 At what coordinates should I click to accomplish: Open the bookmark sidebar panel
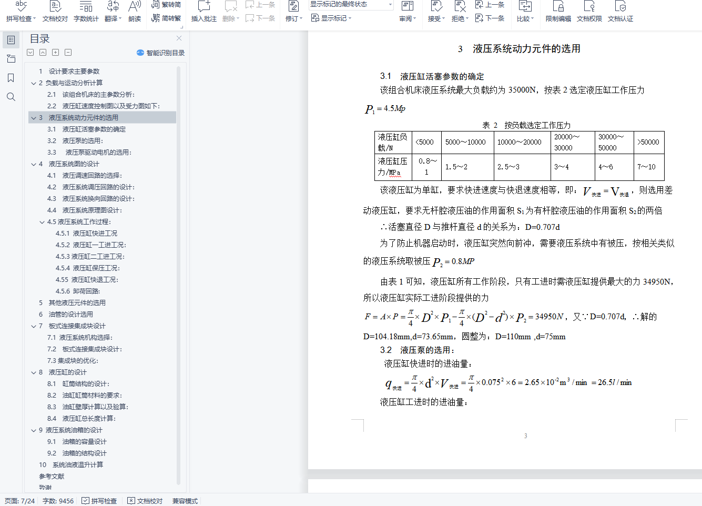click(x=11, y=78)
